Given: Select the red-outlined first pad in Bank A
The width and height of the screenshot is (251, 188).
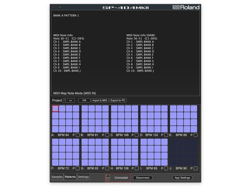Looking at the screenshot, I should point(56,108).
